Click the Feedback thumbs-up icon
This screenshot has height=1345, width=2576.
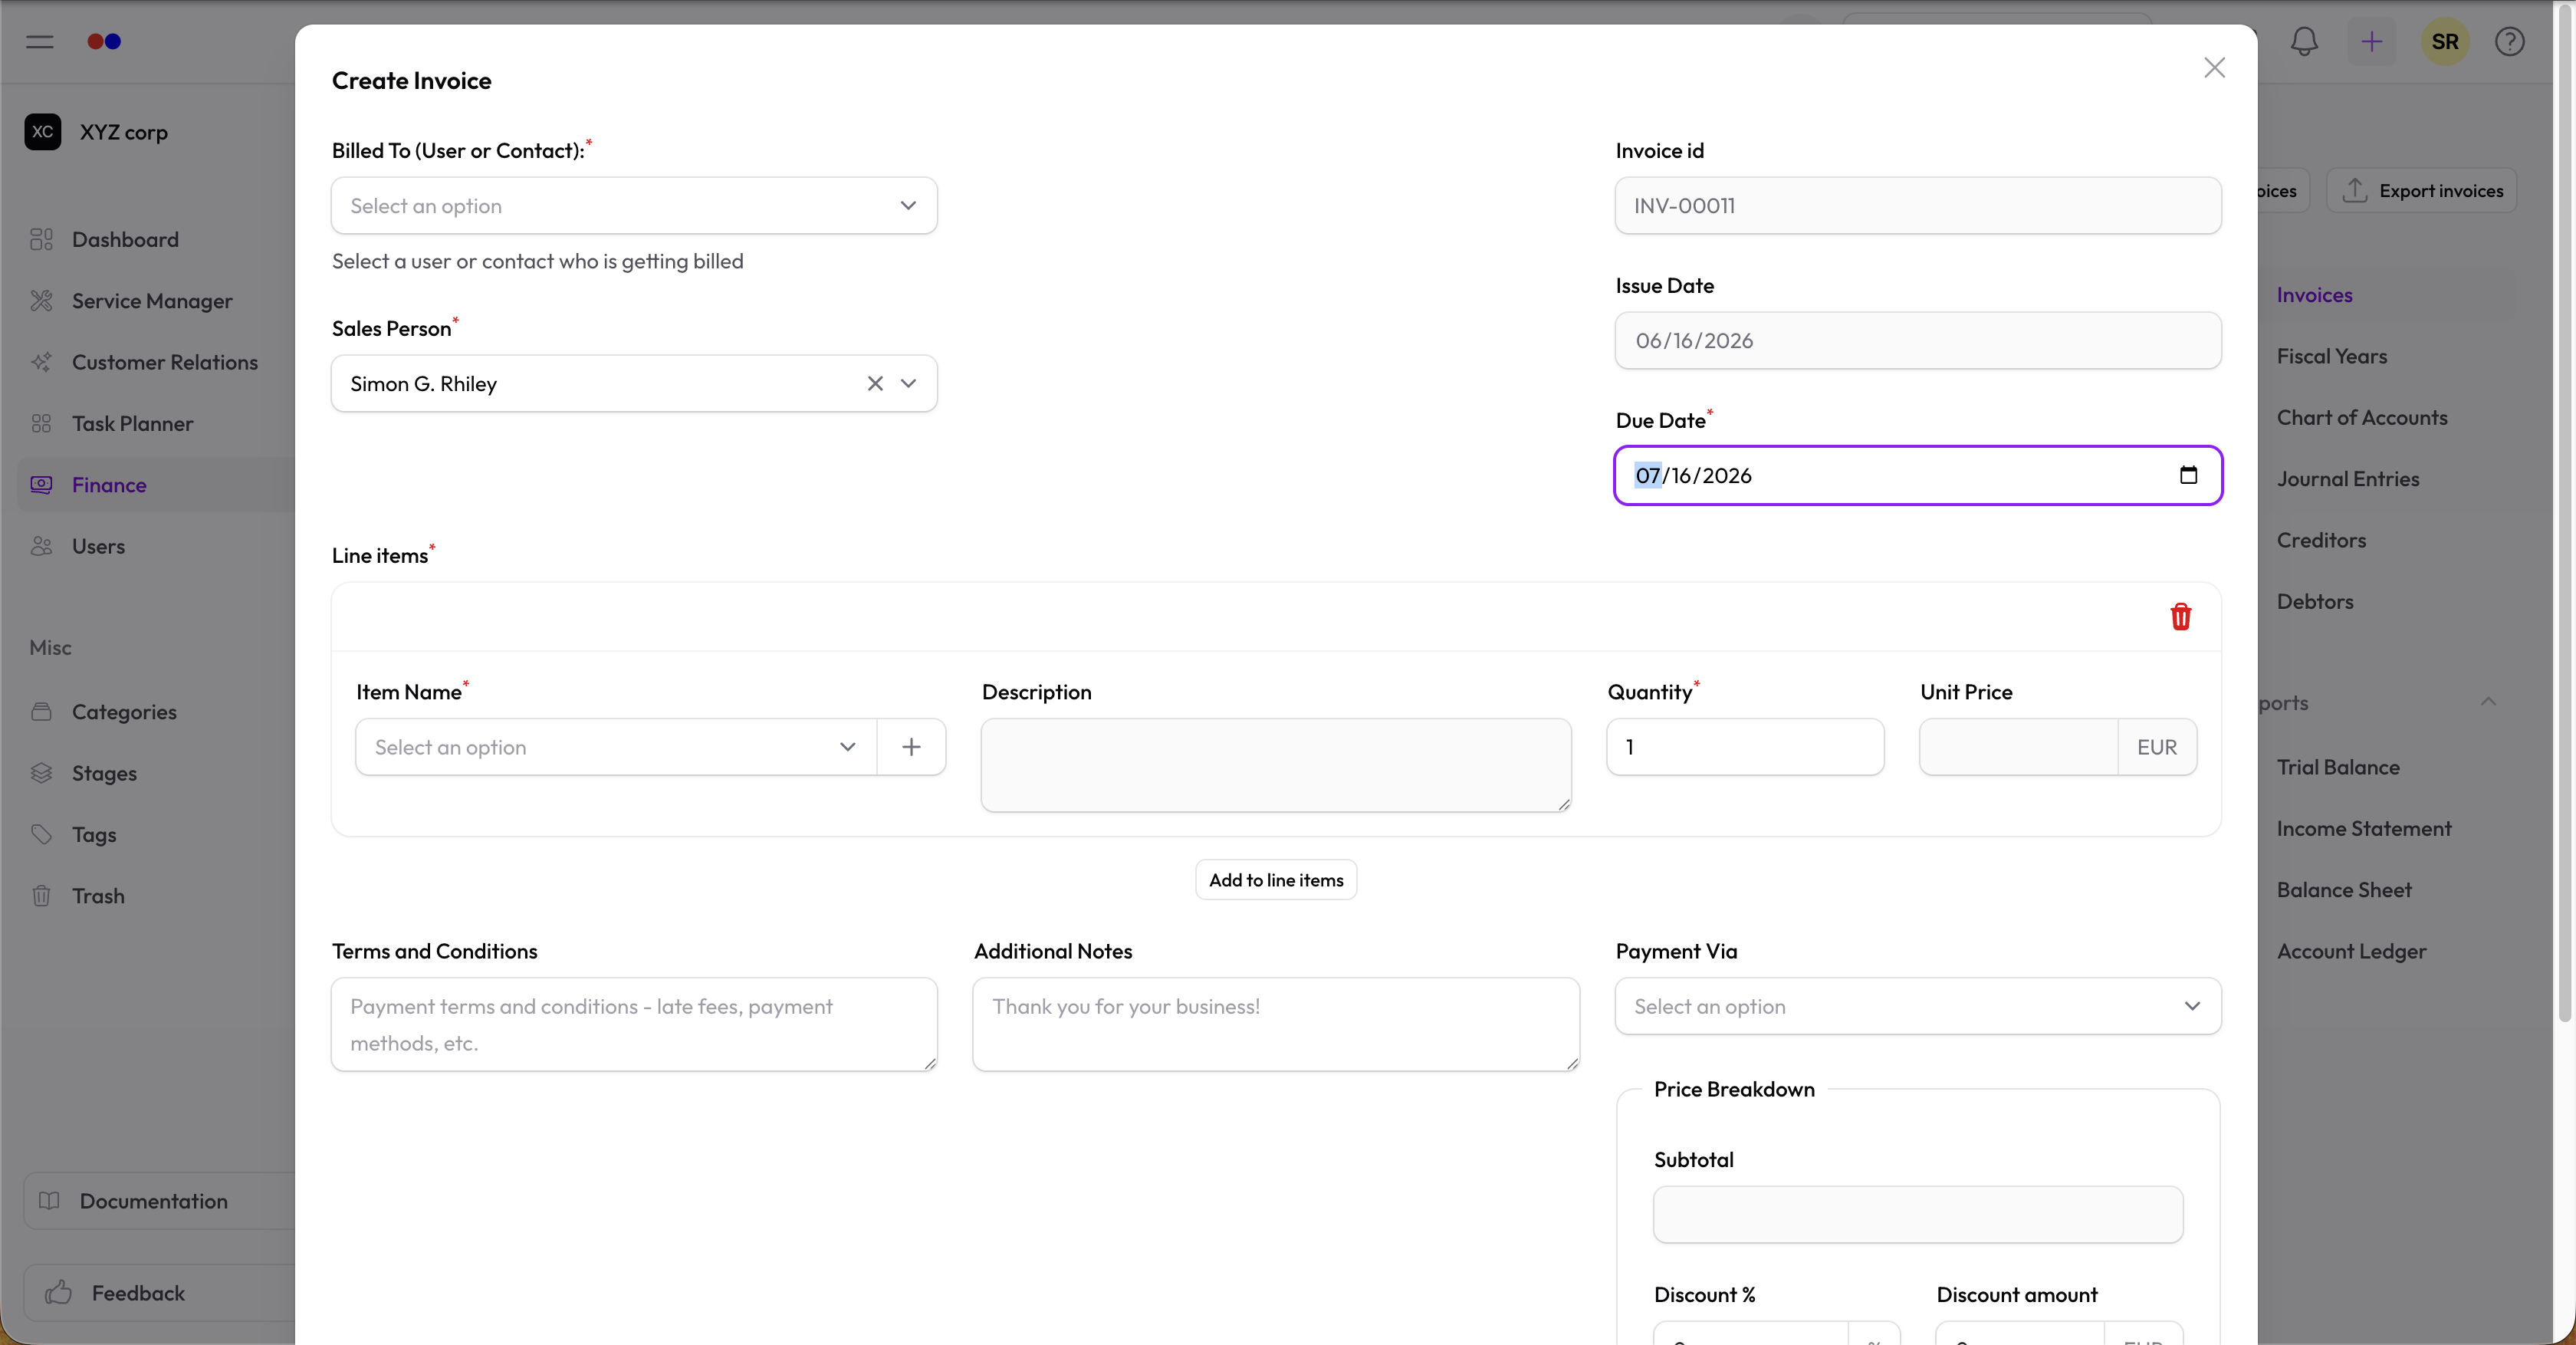59,1292
